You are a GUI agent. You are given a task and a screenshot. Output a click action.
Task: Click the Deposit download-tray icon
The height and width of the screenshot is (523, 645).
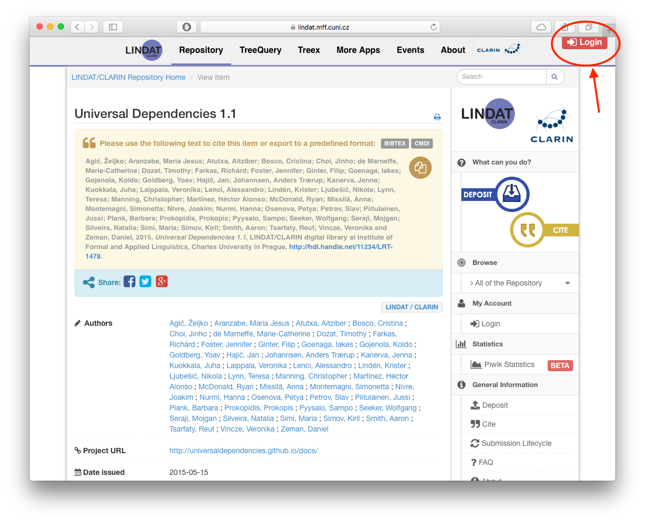pyautogui.click(x=512, y=194)
